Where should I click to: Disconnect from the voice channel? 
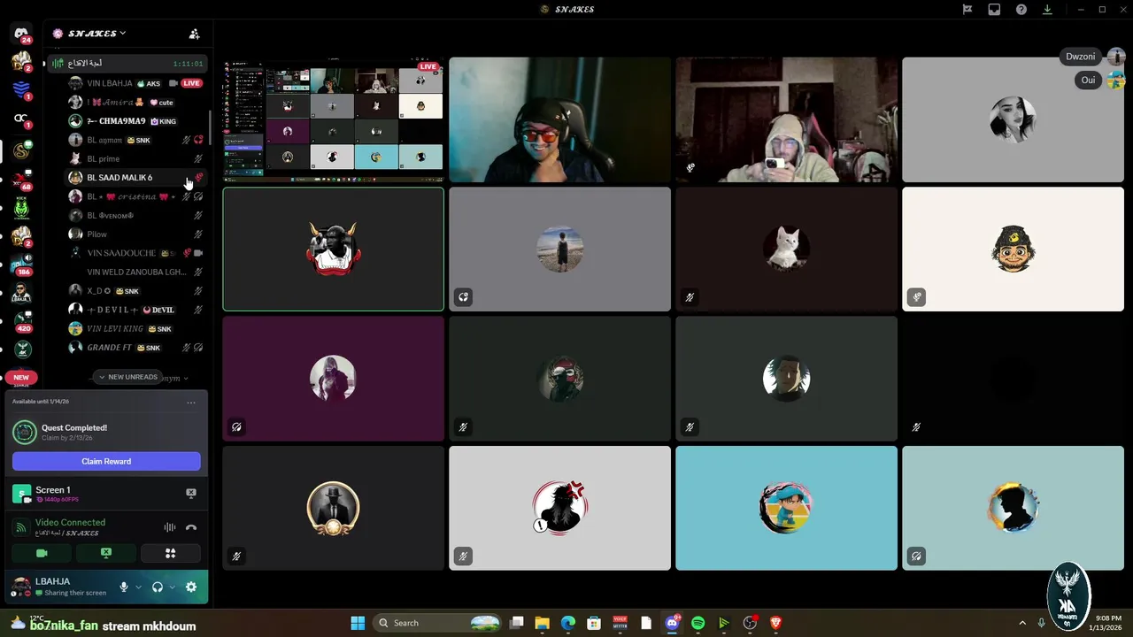[190, 527]
